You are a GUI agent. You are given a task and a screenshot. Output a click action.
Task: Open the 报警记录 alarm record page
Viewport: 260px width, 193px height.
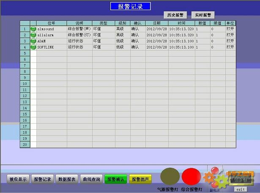coord(43,179)
